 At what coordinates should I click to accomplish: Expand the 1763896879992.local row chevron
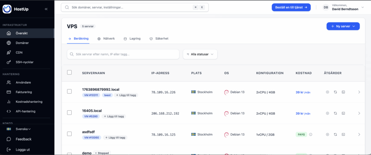click(x=359, y=92)
